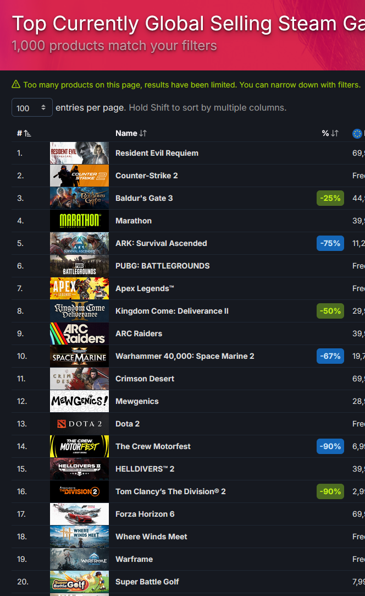Click Kingdom Come Deliverance II -50% badge
Image resolution: width=365 pixels, height=596 pixels.
click(x=330, y=311)
